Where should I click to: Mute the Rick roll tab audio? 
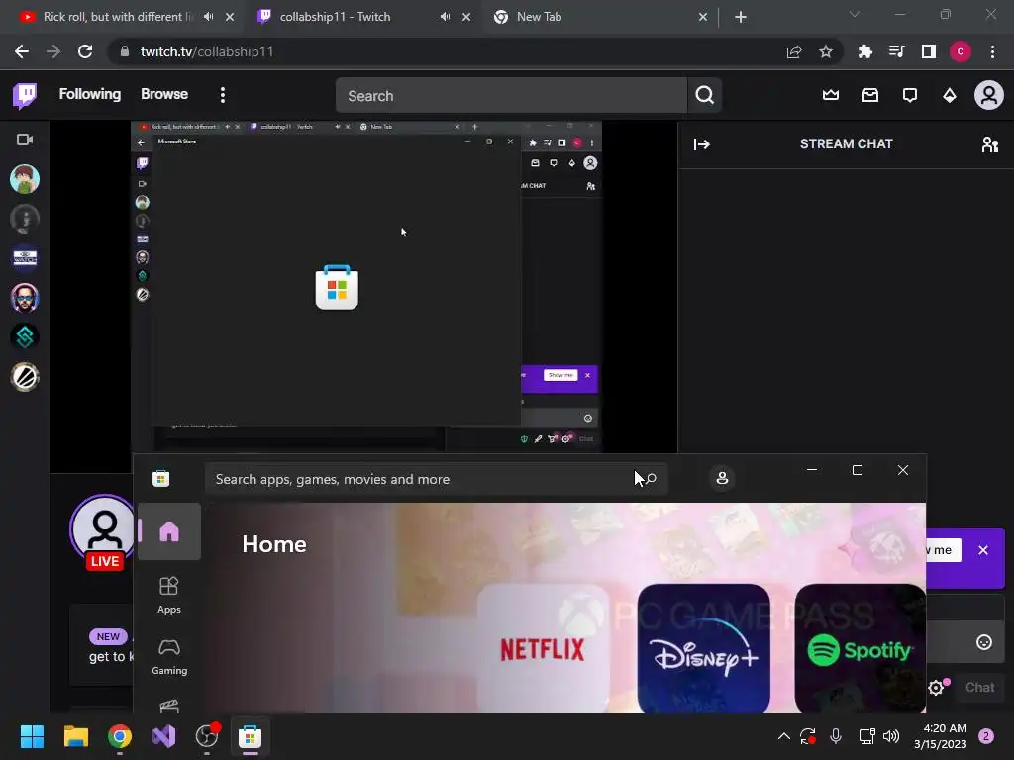coord(208,17)
